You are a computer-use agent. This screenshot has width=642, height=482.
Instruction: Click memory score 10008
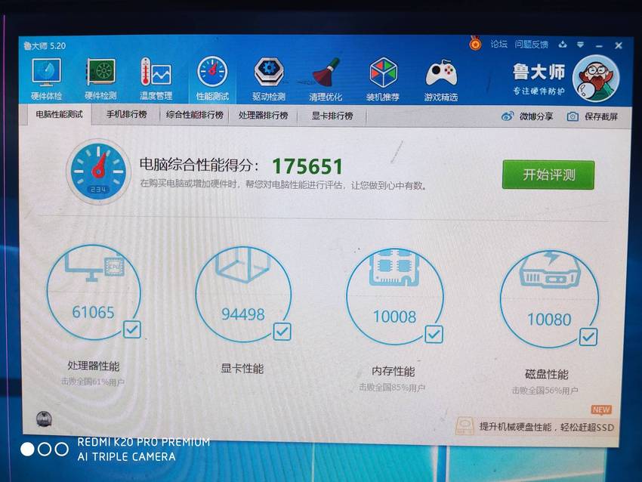pyautogui.click(x=394, y=317)
